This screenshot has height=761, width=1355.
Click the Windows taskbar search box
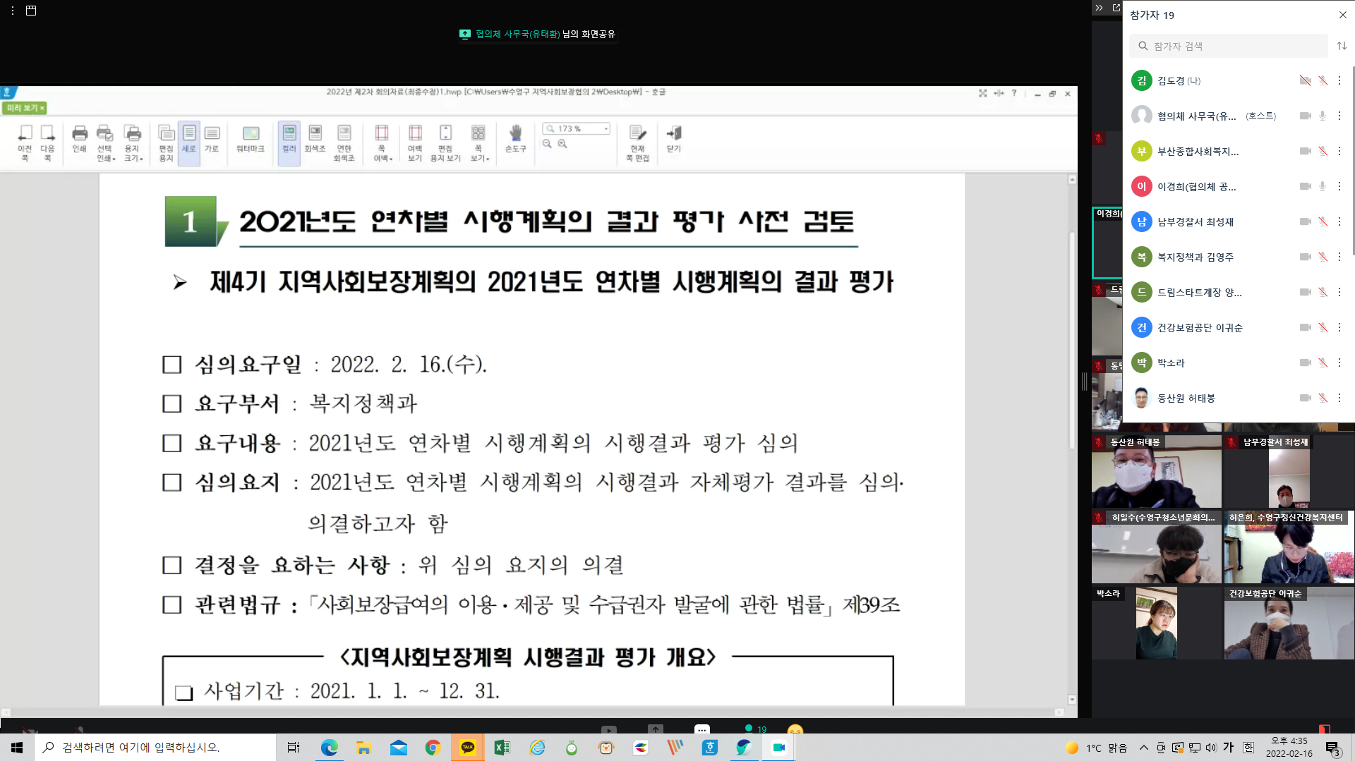[155, 748]
